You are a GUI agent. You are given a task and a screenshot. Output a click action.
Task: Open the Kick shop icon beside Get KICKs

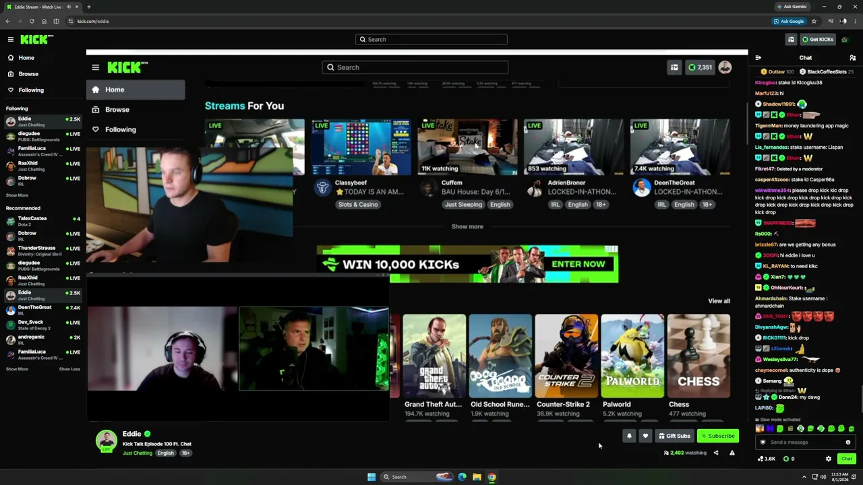coord(791,40)
